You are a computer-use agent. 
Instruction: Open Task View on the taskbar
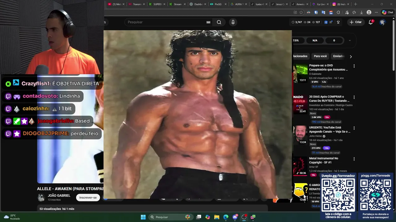pyautogui.click(x=199, y=217)
